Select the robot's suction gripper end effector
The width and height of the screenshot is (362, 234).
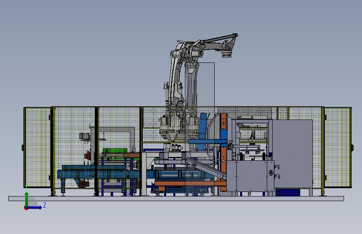(227, 55)
